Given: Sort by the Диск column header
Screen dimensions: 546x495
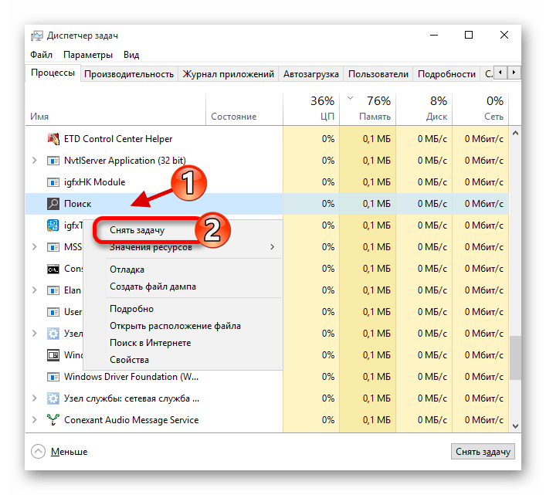Looking at the screenshot, I should point(424,109).
